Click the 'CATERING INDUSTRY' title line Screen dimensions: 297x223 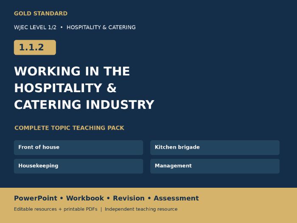point(84,104)
